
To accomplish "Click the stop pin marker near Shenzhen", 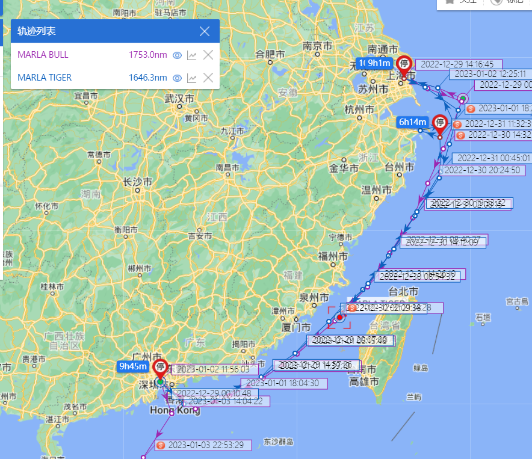I will 161,368.
